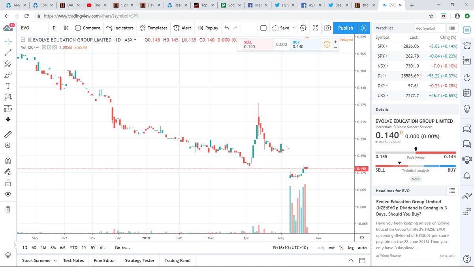Open the Indicators list
Screen dimensions: 474x267
tap(120, 28)
